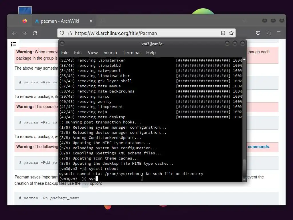Screen dimensions: 293x220
Task: Click the 'No such file or directory' error line
Action: click(x=131, y=174)
